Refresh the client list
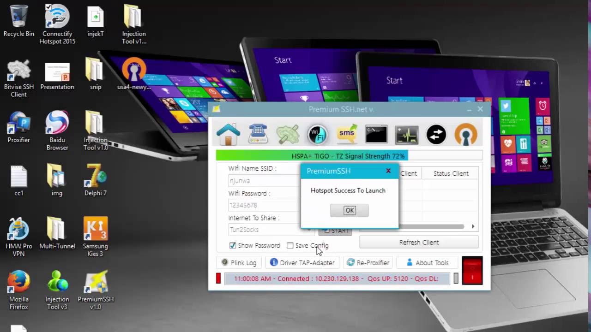This screenshot has width=591, height=332. pos(419,242)
